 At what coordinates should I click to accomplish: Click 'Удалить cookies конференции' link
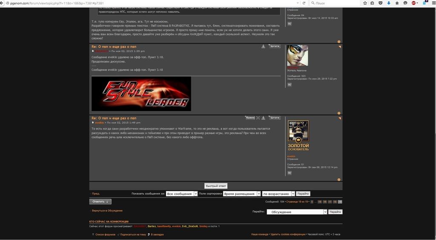click(288, 234)
